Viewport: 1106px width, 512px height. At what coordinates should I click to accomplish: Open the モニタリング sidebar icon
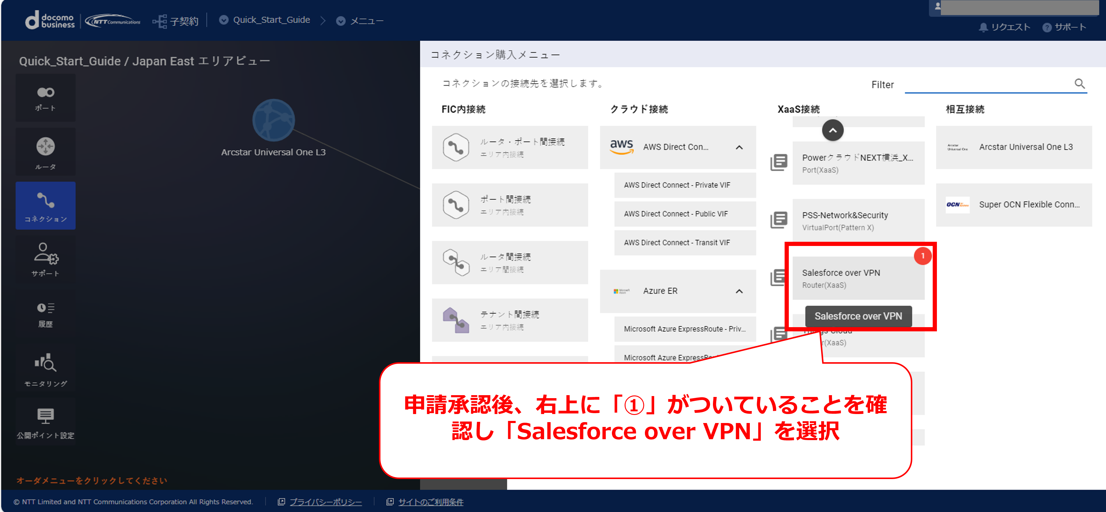[x=46, y=368]
